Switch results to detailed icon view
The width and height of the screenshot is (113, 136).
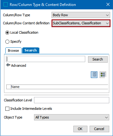pos(103,75)
